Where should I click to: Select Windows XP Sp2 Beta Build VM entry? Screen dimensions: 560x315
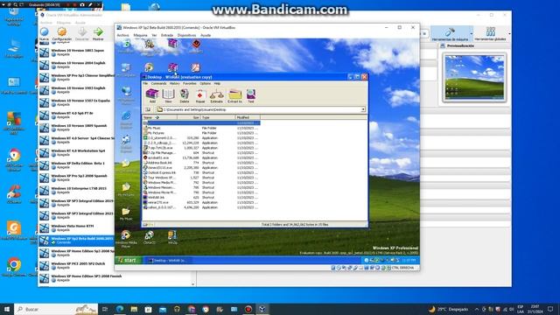[x=77, y=241]
